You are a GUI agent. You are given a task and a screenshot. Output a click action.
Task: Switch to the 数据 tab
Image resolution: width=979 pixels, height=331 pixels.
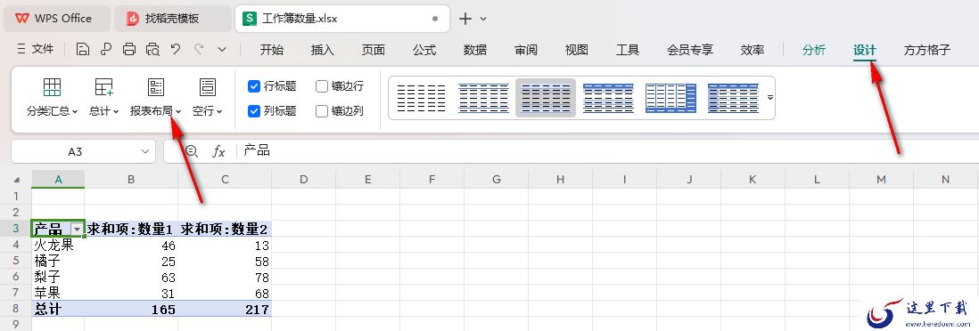pyautogui.click(x=475, y=51)
